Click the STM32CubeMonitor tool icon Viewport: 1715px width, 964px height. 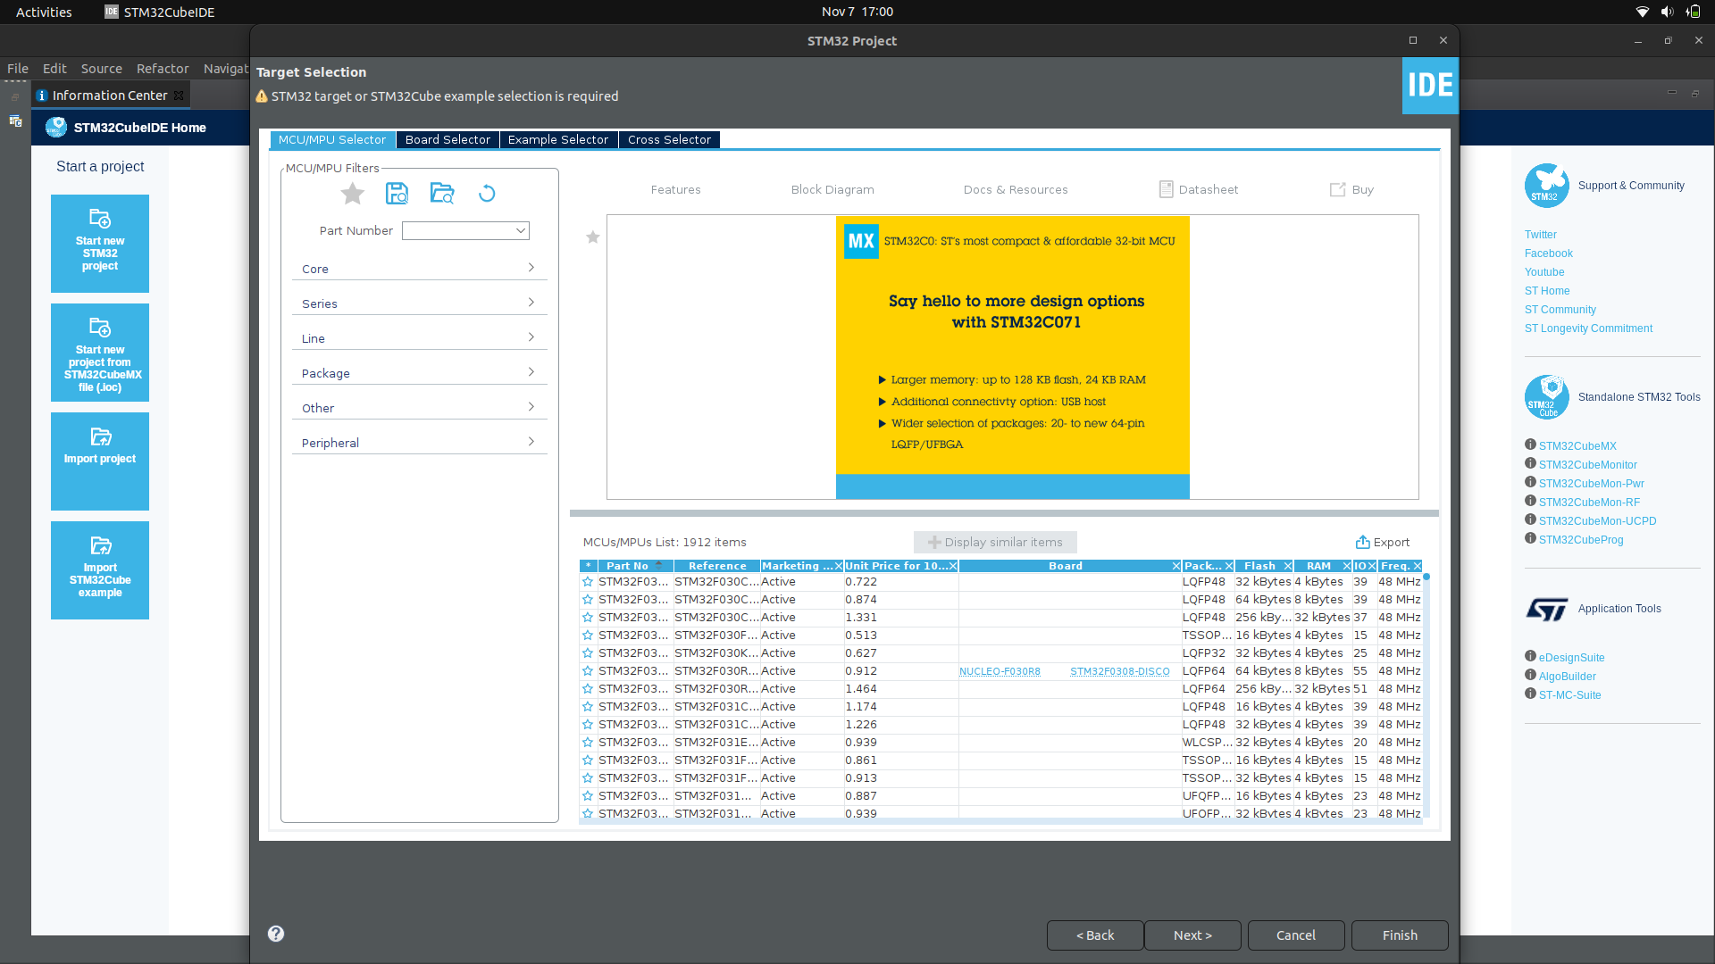pos(1530,464)
